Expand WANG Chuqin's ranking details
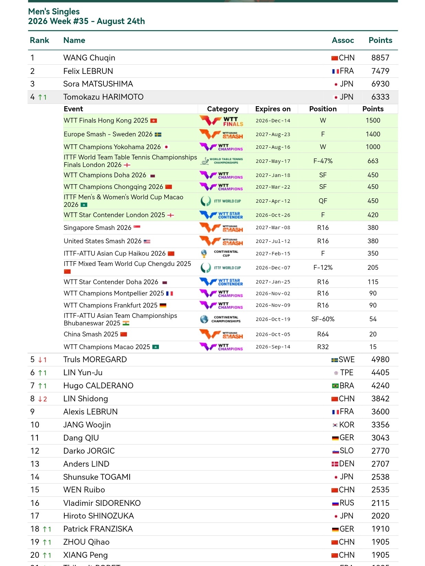This screenshot has width=425, height=566. (x=213, y=58)
